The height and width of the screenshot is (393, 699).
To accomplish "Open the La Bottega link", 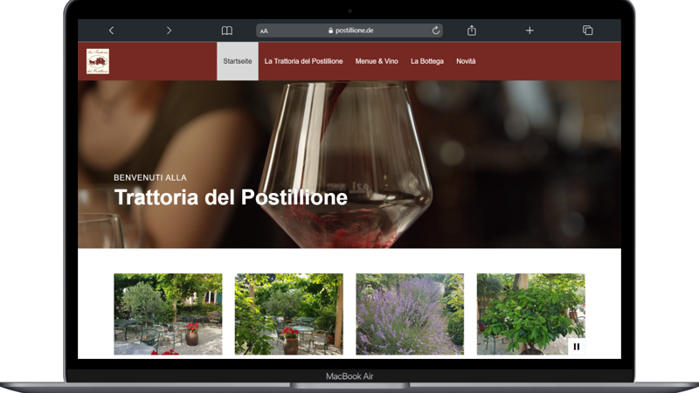I will pos(427,61).
